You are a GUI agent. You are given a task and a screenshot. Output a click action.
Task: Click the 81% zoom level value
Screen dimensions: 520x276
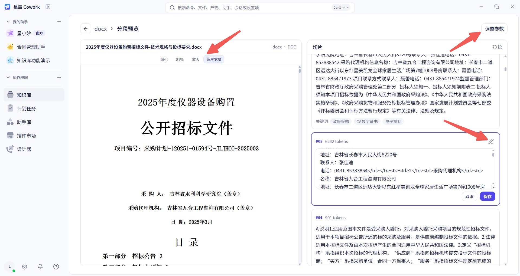(180, 60)
